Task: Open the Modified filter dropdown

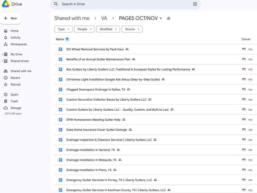Action: click(108, 29)
